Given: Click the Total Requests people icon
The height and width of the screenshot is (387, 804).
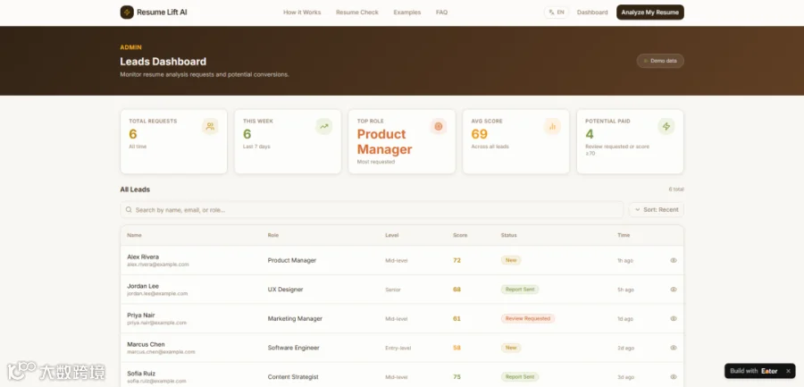Looking at the screenshot, I should point(210,126).
